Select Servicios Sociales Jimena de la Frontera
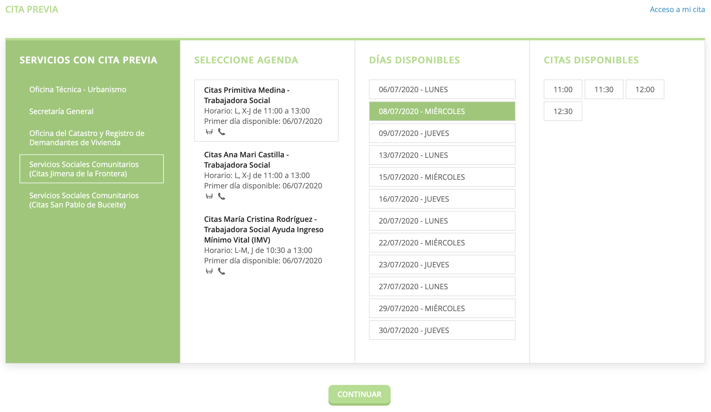Screen dimensions: 711x412 point(92,169)
